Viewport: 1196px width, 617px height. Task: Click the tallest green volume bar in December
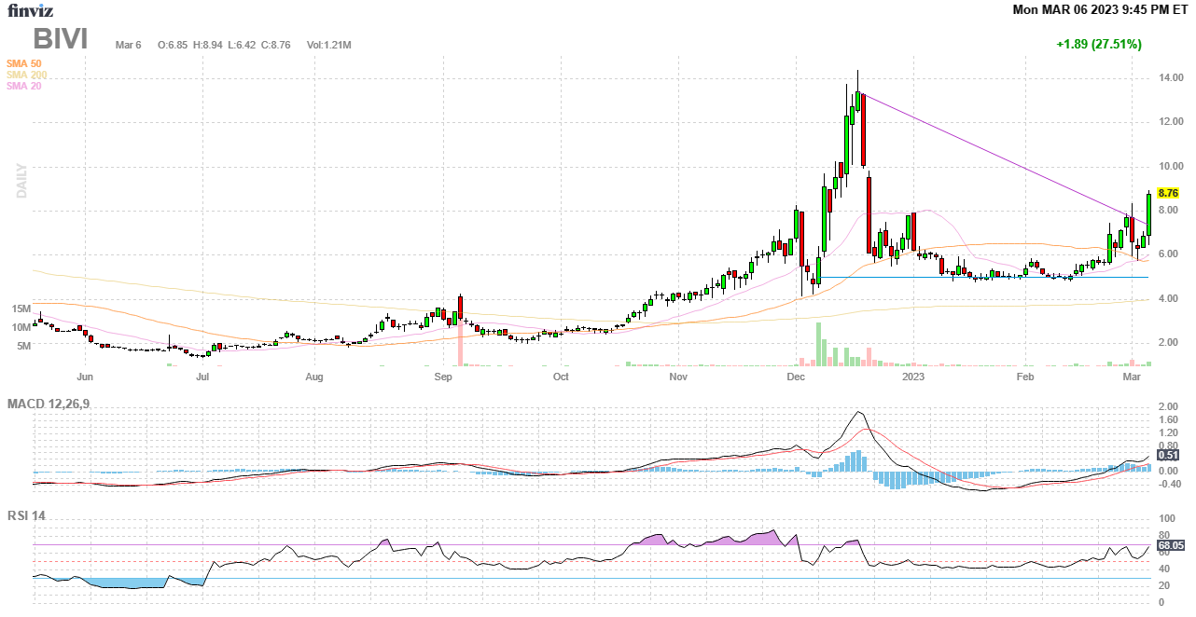coord(818,344)
